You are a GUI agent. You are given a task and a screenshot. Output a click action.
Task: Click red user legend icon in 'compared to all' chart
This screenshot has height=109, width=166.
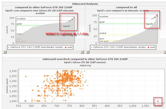148,47
